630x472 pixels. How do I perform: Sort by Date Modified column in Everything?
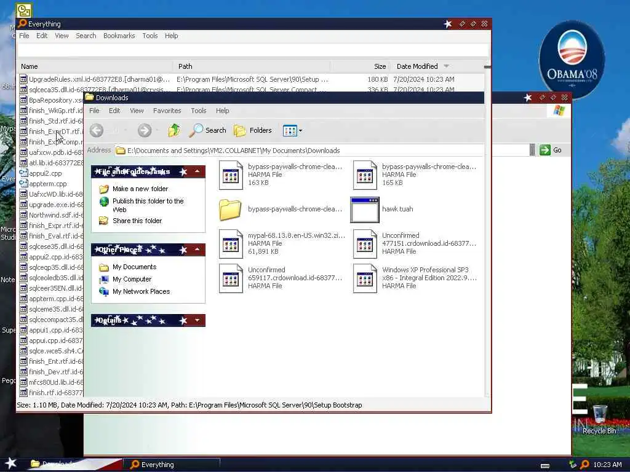pos(437,66)
